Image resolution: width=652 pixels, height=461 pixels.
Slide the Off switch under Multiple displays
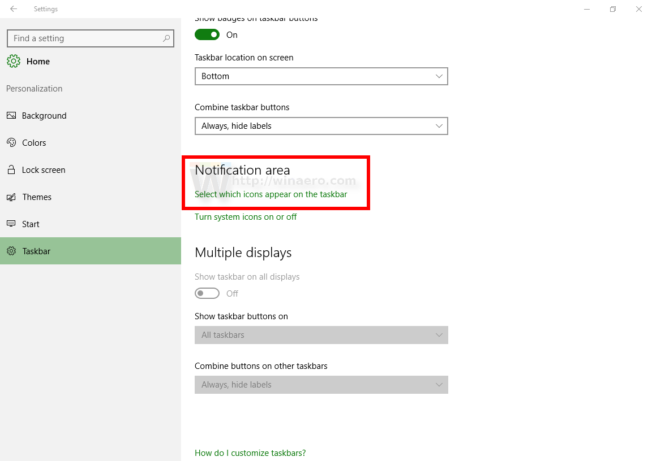pyautogui.click(x=207, y=293)
